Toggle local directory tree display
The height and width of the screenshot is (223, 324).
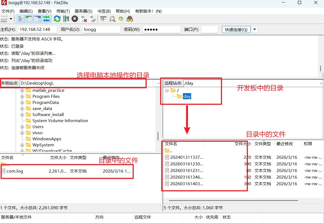[29, 19]
